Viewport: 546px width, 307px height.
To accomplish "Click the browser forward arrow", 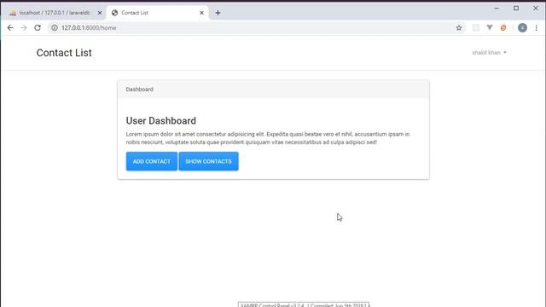I will pos(24,28).
